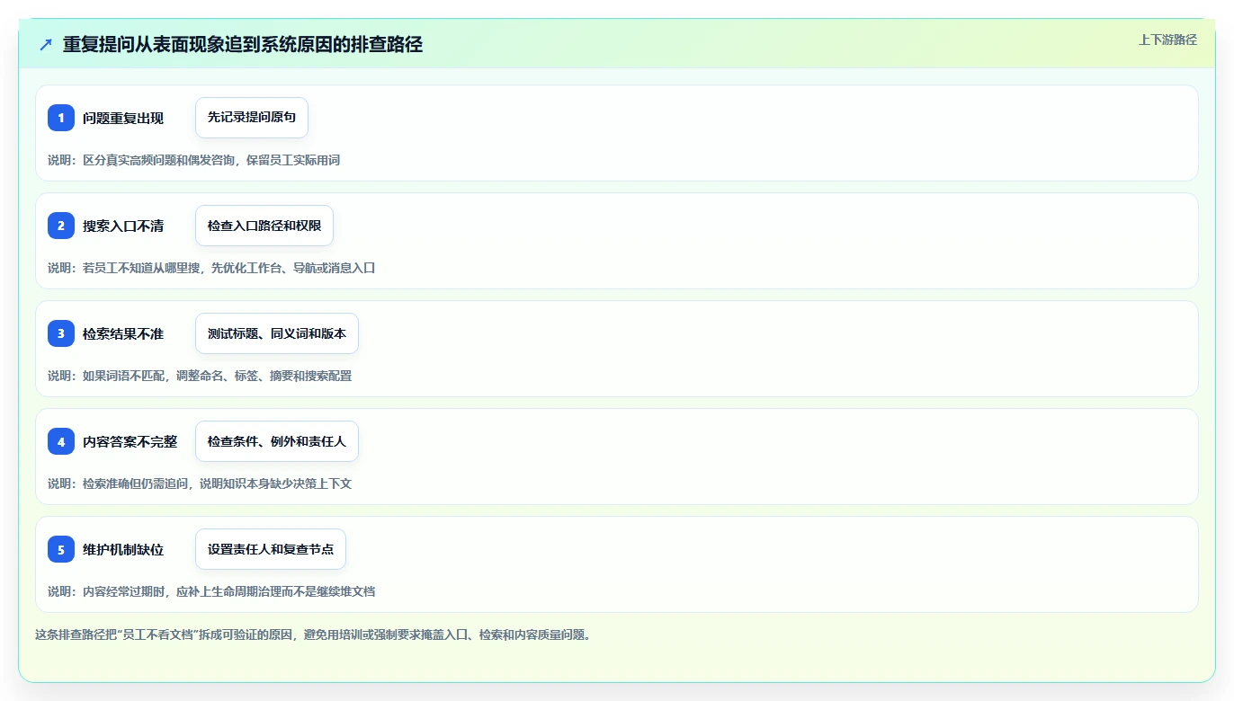Select the 检查条件、例外和责任人 chip

pyautogui.click(x=277, y=441)
